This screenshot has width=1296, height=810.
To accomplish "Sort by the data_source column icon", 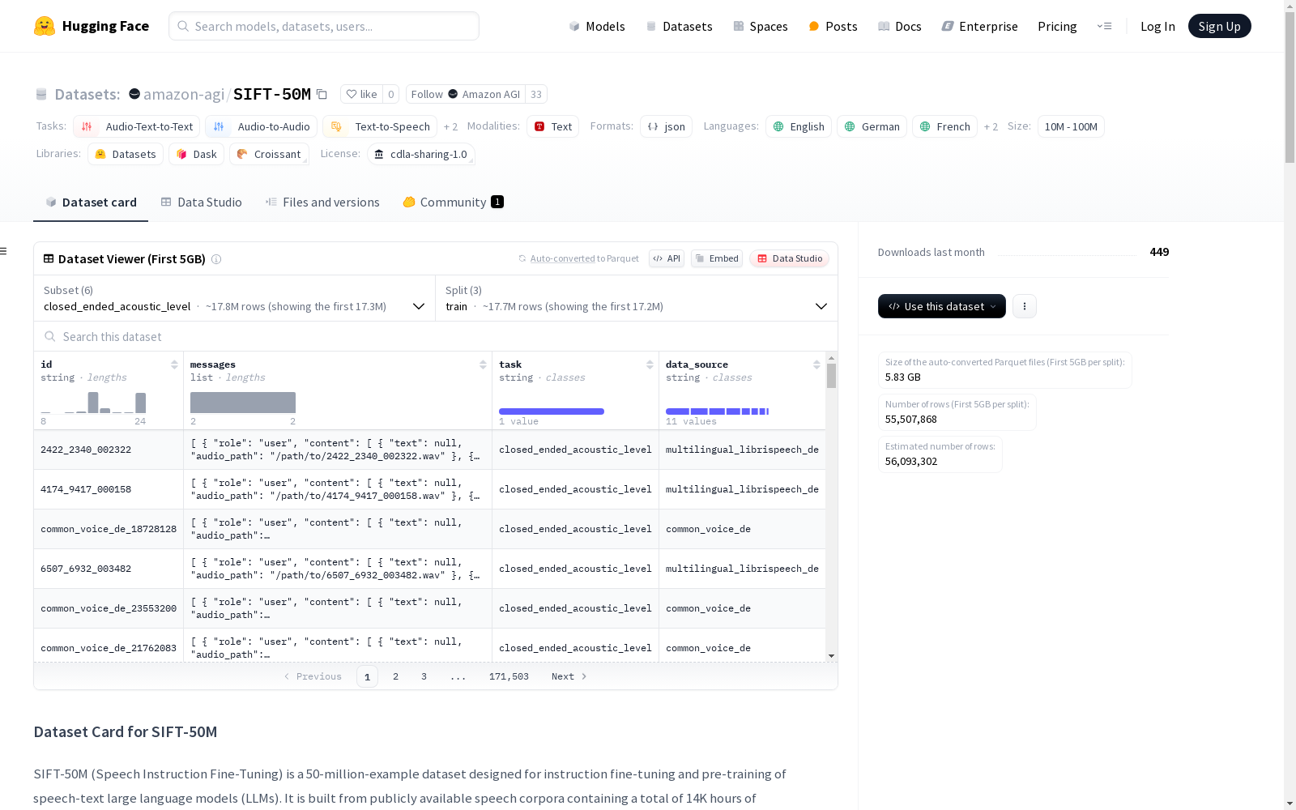I will click(816, 364).
